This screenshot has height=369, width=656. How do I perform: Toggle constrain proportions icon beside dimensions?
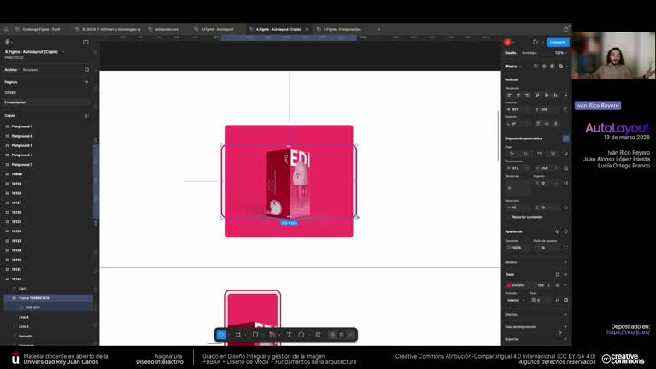(x=566, y=168)
